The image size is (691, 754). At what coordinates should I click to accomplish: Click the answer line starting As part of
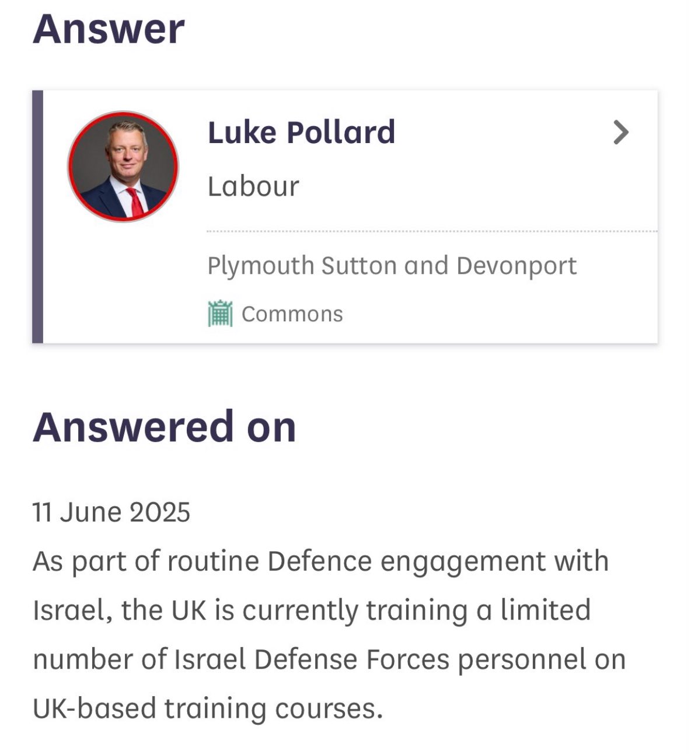[321, 562]
